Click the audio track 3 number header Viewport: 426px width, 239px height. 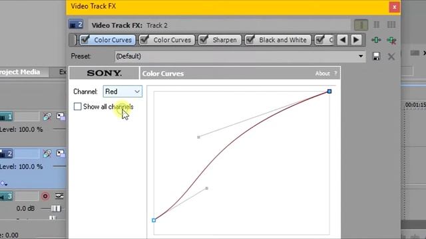[x=6, y=196]
